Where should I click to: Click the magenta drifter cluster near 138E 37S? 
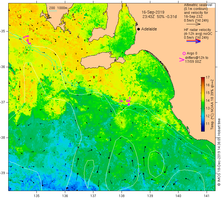pos(128,101)
